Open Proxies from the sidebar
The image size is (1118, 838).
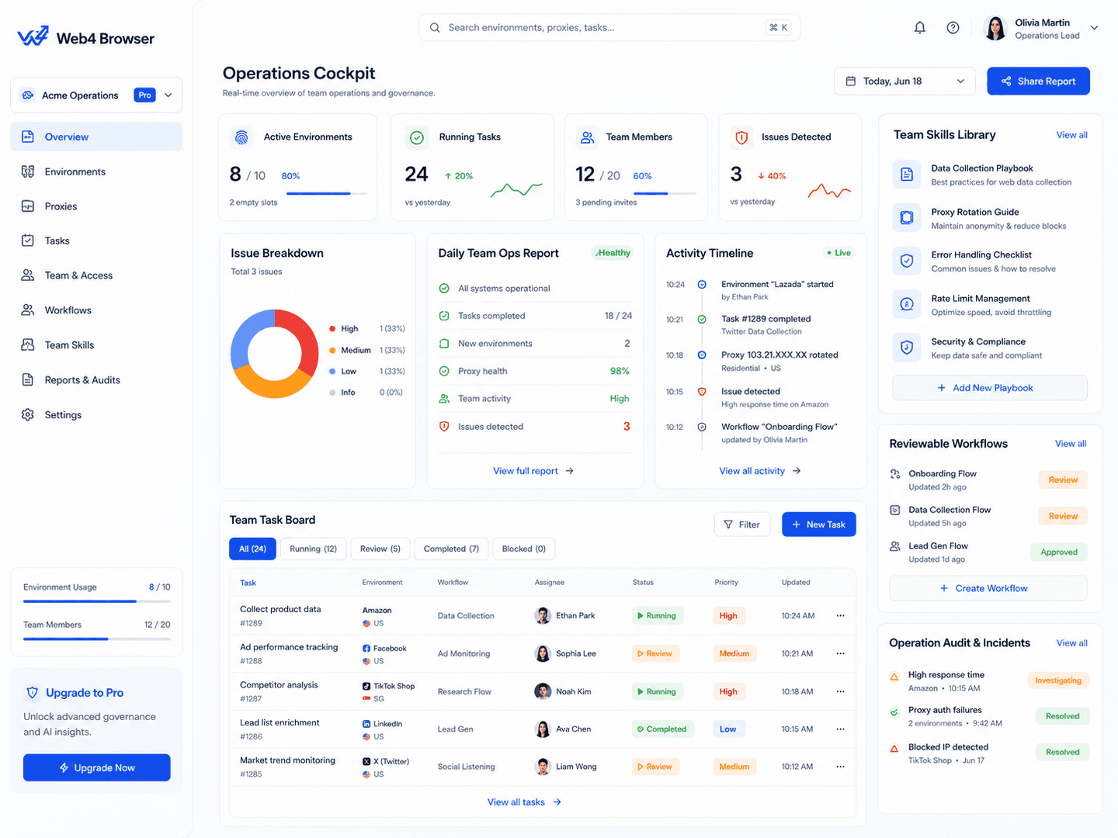(96, 206)
